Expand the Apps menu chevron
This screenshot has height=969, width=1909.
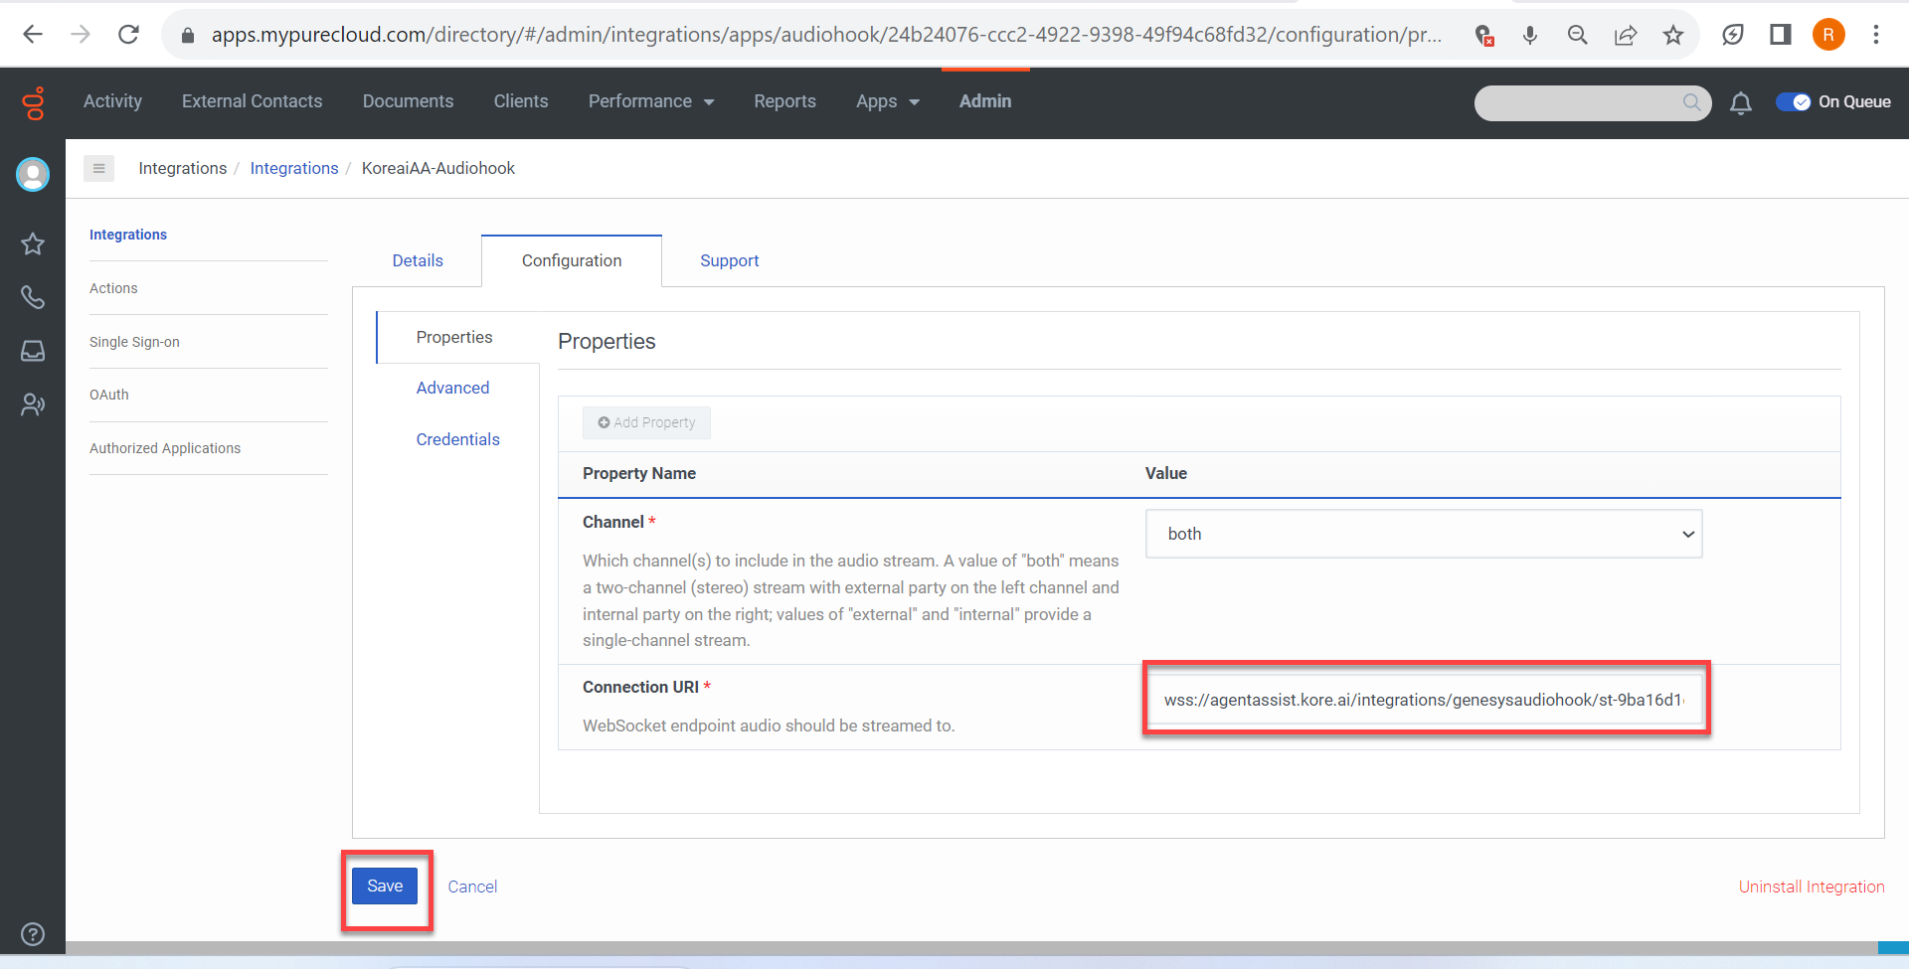[914, 101]
